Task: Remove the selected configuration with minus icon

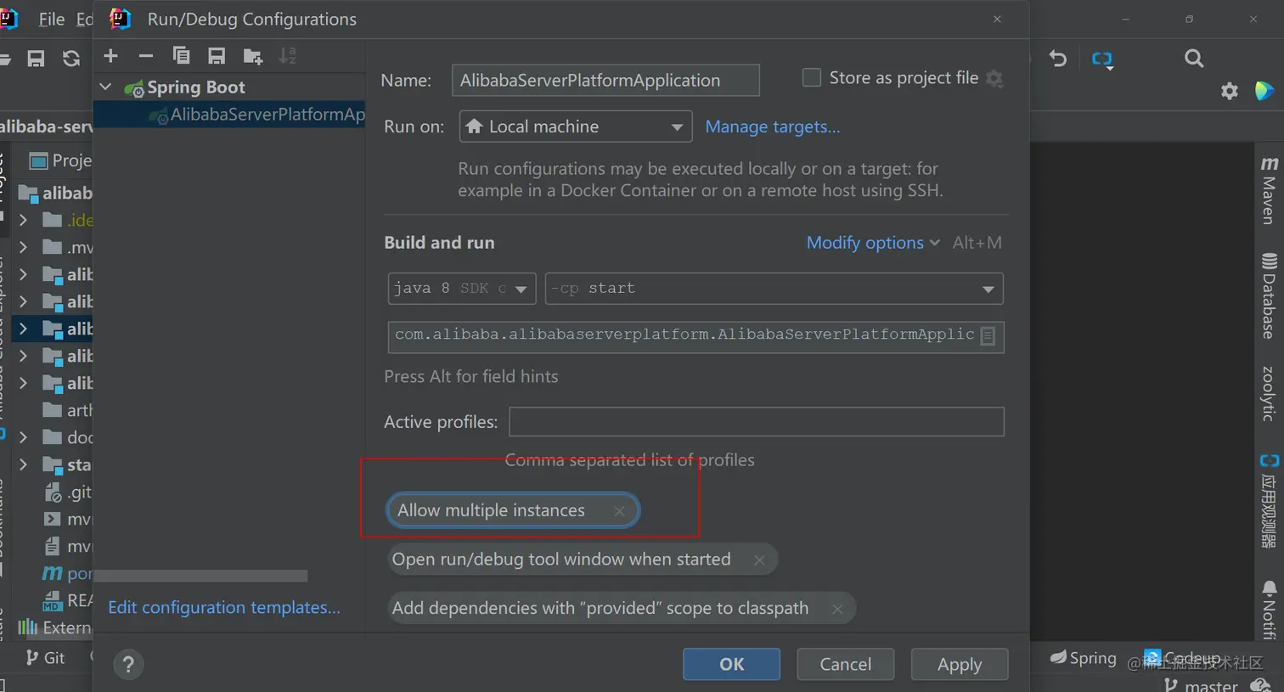Action: pyautogui.click(x=146, y=56)
